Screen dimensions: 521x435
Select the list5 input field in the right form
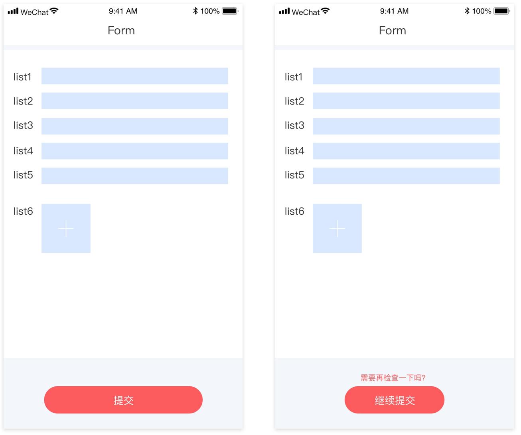(x=406, y=176)
